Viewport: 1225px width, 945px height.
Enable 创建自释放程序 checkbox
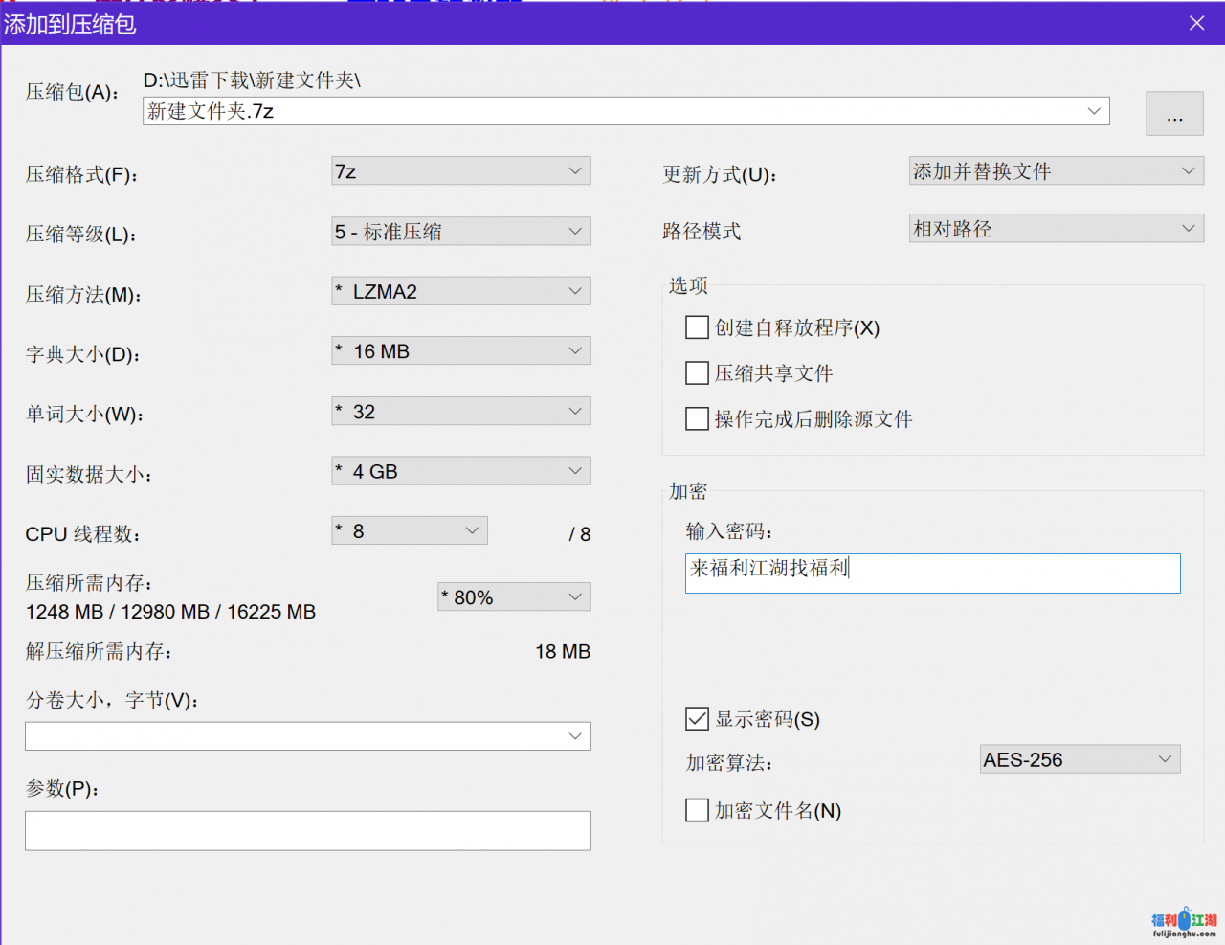[698, 328]
